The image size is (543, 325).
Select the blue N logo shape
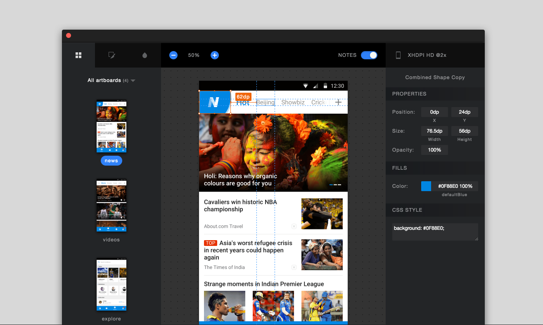click(x=215, y=102)
